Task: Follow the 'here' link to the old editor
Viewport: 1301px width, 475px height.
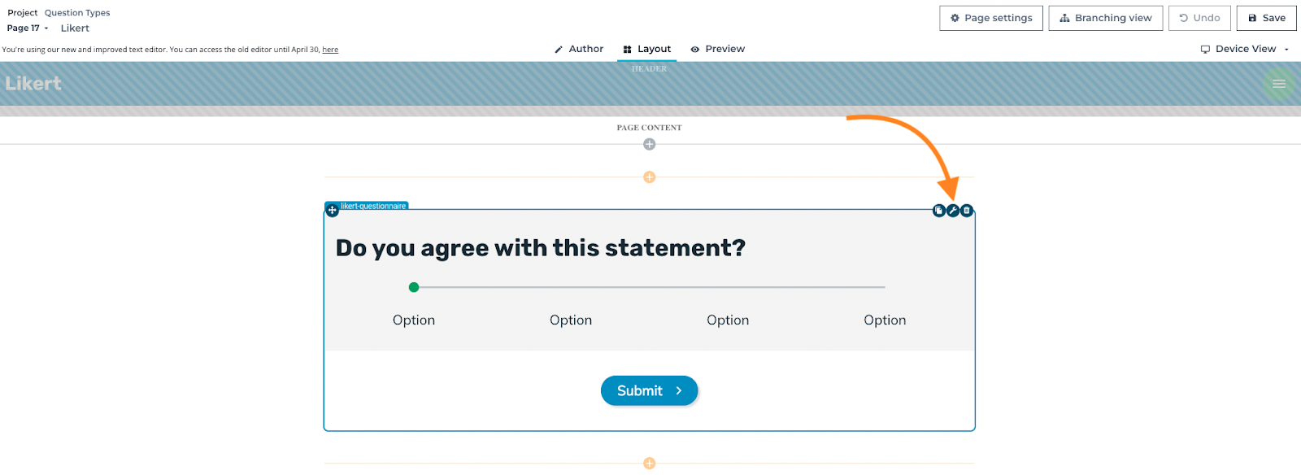Action: (x=330, y=50)
